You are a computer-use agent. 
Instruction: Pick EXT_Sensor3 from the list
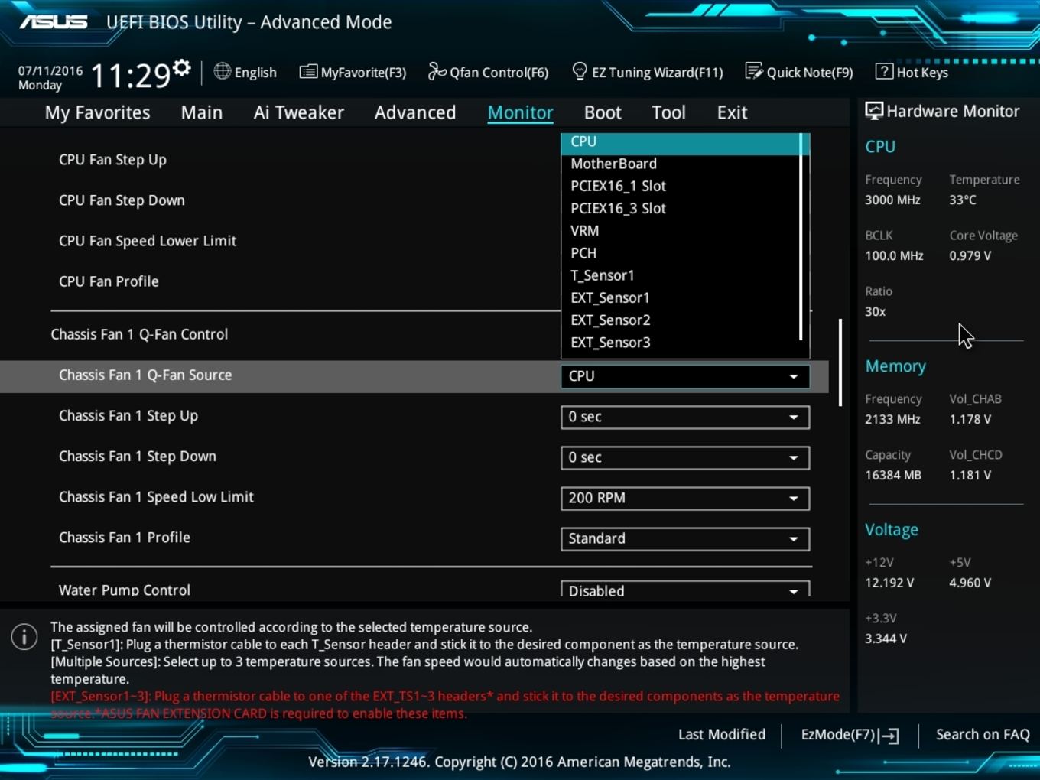(x=681, y=342)
